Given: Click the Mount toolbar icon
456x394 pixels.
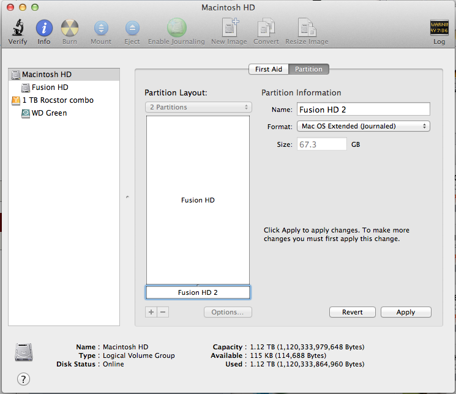Looking at the screenshot, I should click(101, 29).
